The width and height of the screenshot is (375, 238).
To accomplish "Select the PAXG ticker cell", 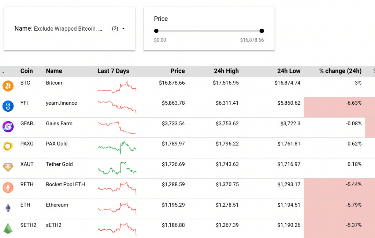I will click(27, 144).
